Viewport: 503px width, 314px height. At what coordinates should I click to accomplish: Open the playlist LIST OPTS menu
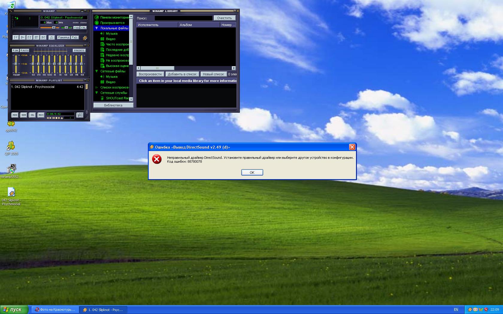[x=80, y=115]
